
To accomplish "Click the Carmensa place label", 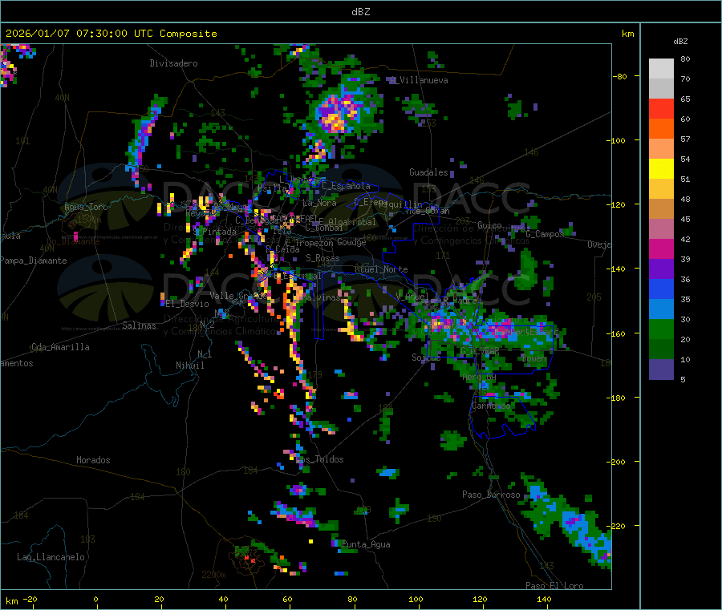I will tap(491, 406).
